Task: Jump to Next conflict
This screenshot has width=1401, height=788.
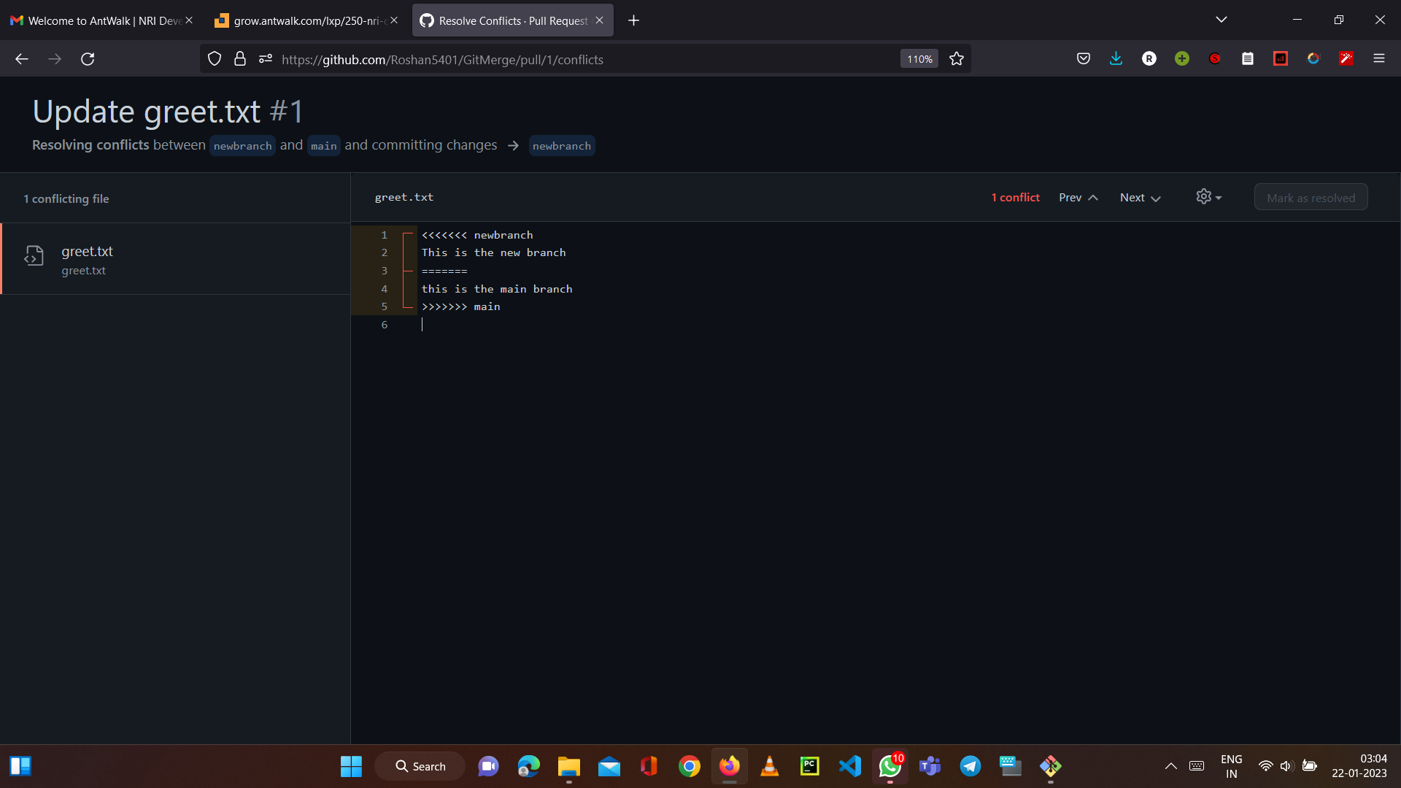Action: pyautogui.click(x=1140, y=198)
